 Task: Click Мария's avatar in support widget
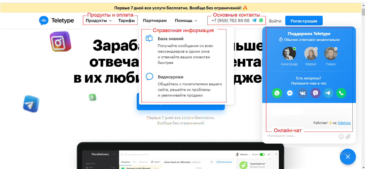pos(311,54)
